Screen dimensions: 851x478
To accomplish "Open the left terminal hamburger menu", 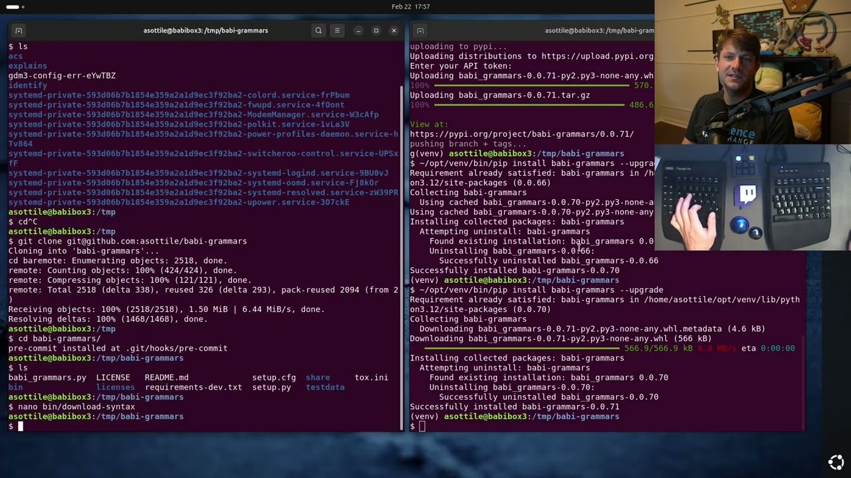I will point(337,31).
